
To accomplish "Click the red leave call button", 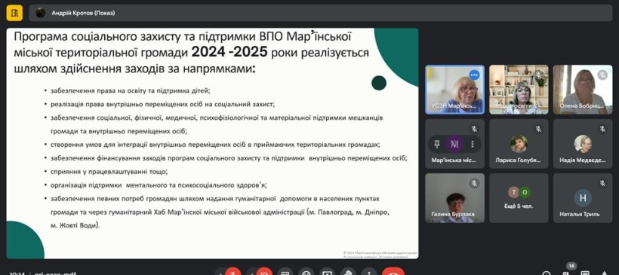I will tap(393, 272).
